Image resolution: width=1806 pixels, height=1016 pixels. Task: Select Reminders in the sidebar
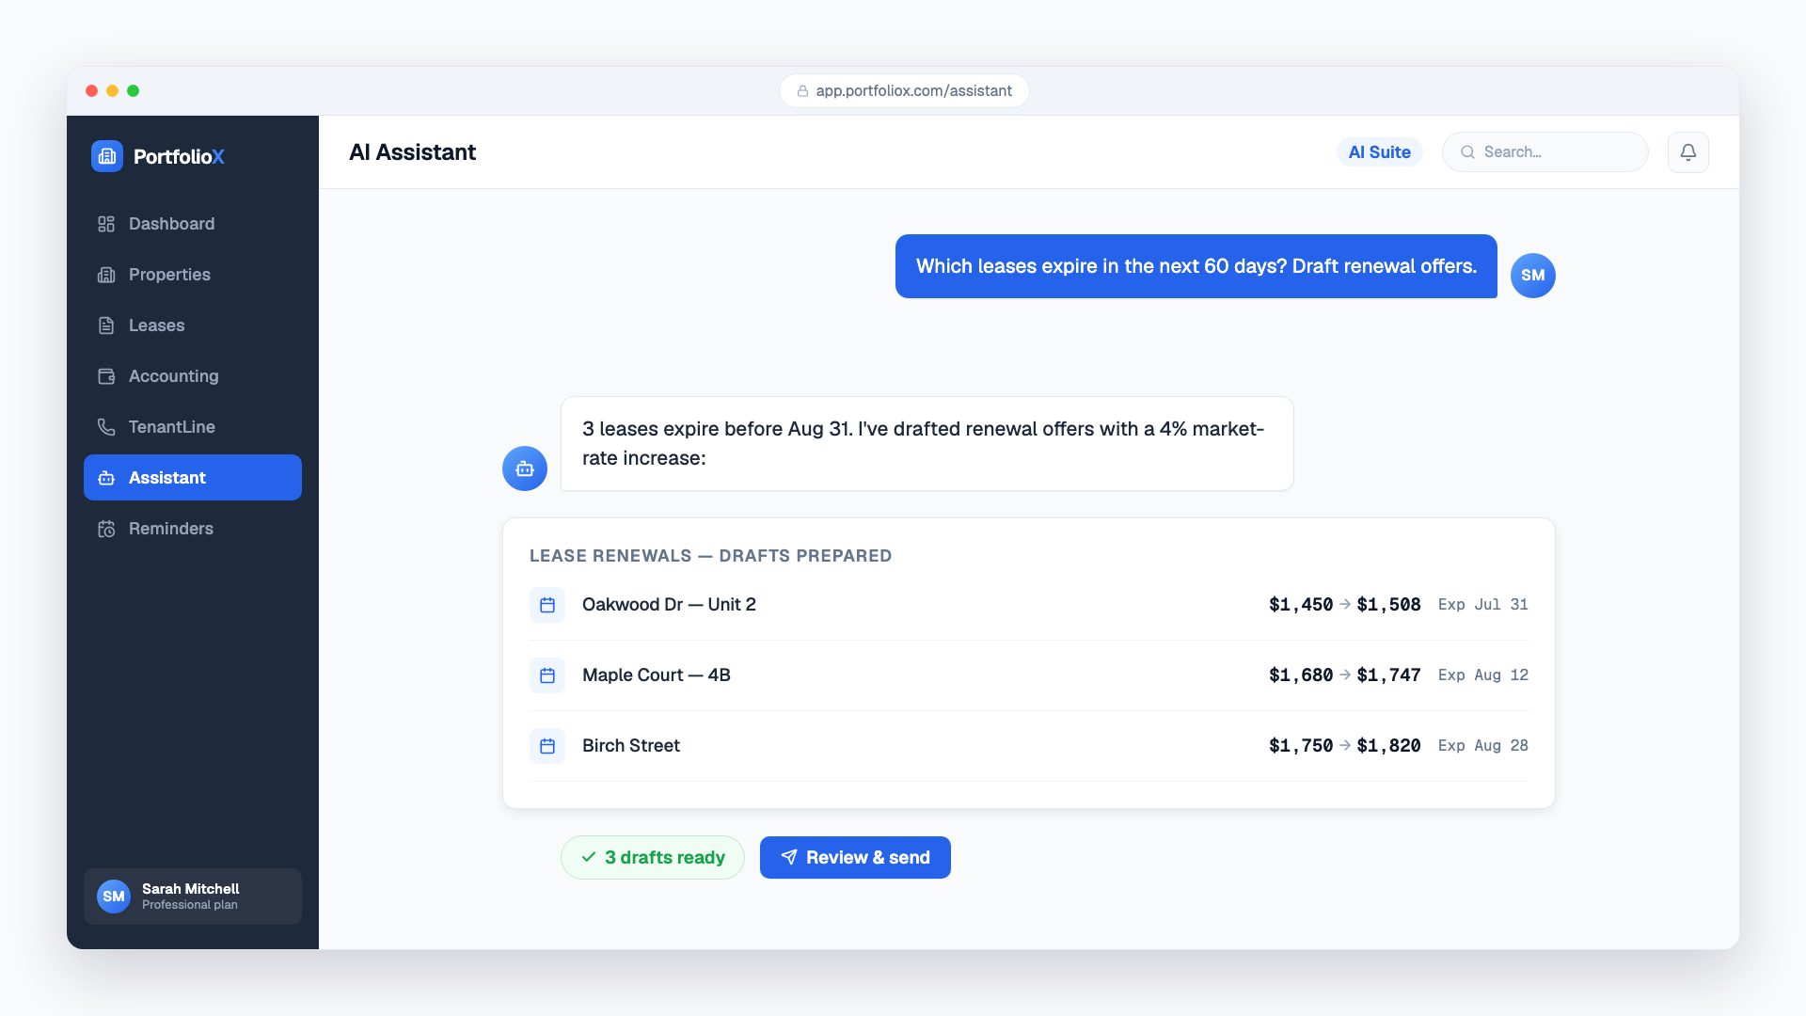tap(193, 529)
